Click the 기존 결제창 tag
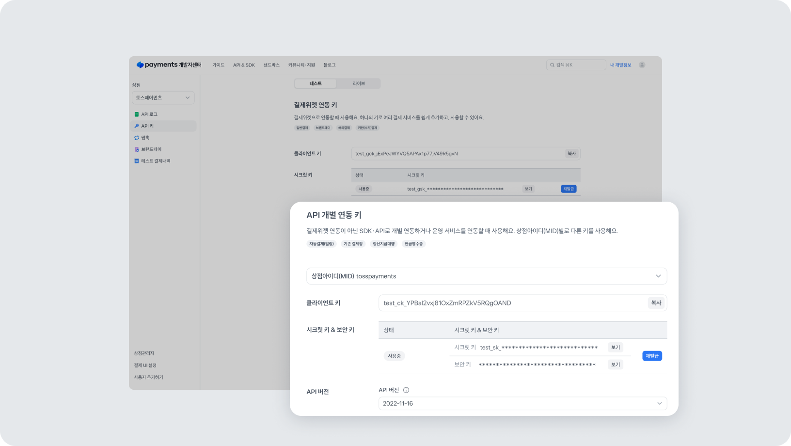This screenshot has width=791, height=446. pyautogui.click(x=353, y=244)
